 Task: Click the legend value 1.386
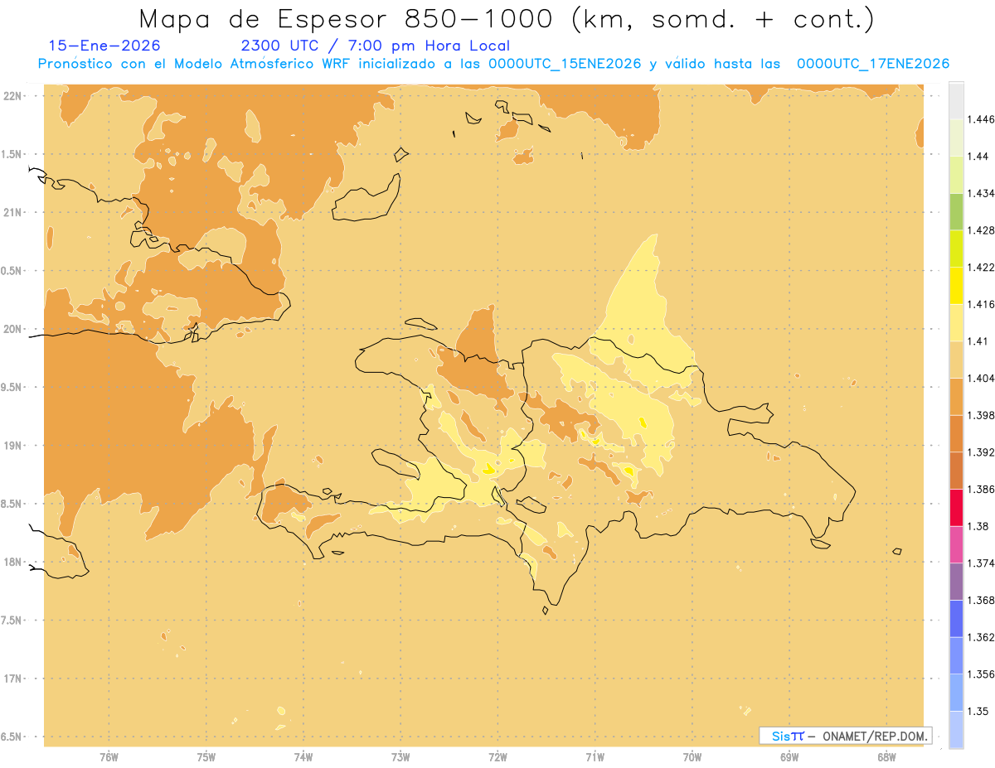(x=982, y=489)
